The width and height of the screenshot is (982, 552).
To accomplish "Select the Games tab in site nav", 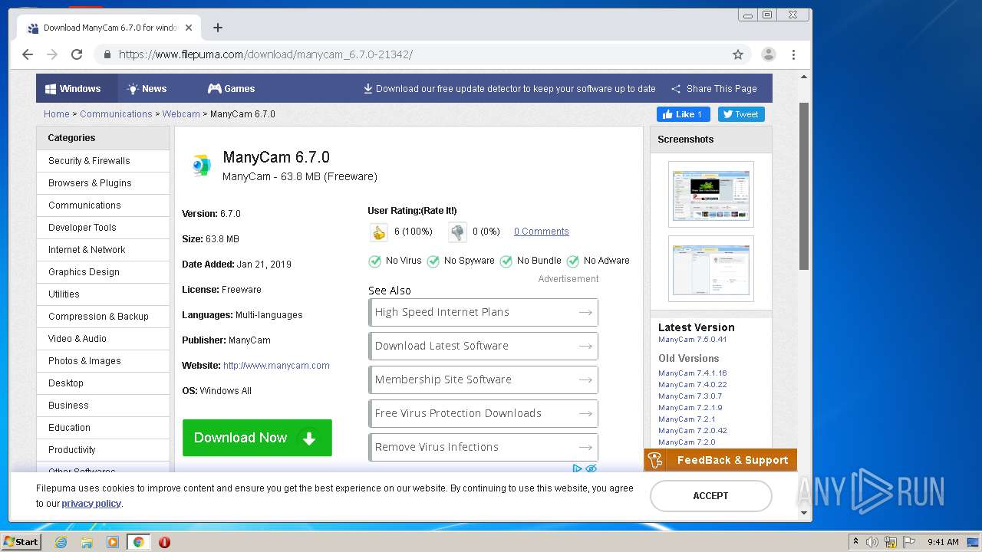I will click(x=231, y=89).
